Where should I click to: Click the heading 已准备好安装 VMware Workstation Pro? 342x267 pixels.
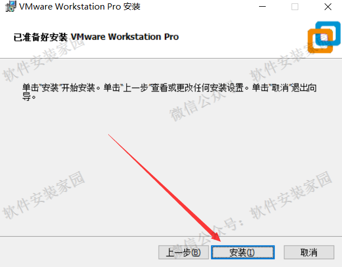96,37
